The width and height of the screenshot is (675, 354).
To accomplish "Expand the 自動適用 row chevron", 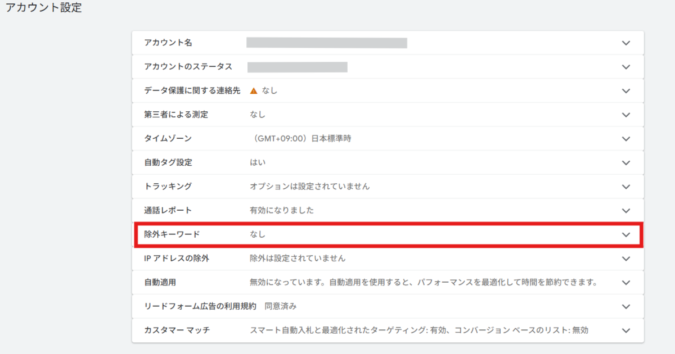I will click(x=626, y=283).
